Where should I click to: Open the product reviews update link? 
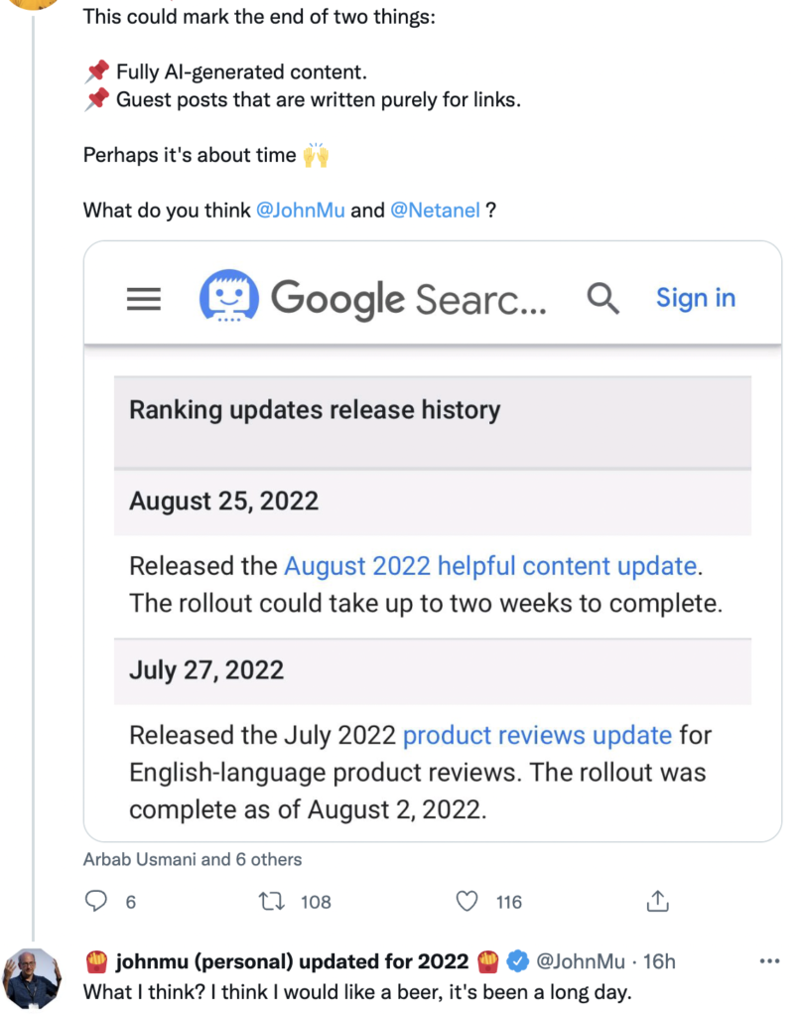point(537,736)
